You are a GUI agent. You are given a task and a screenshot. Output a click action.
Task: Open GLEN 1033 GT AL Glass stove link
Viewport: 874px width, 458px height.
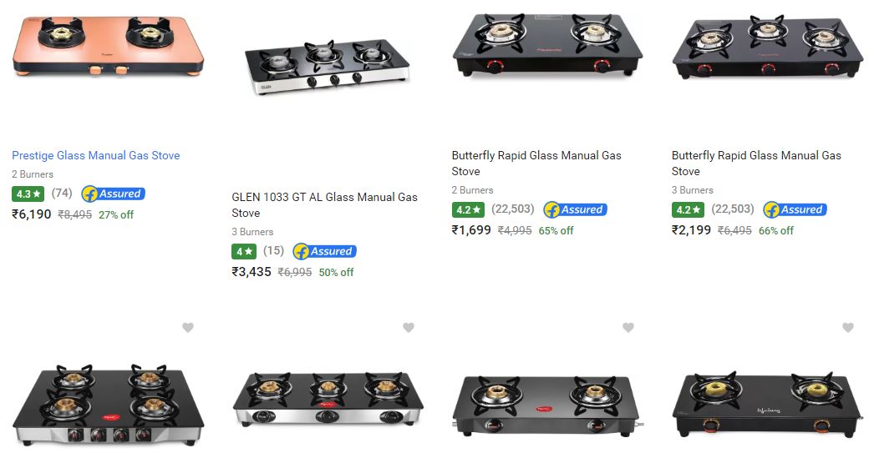324,204
